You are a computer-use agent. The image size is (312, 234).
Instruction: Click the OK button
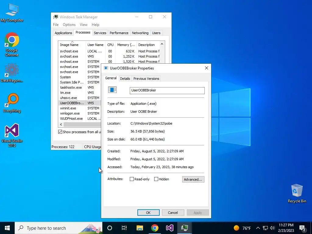(148, 212)
